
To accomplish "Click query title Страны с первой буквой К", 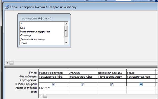I will (29, 7).
